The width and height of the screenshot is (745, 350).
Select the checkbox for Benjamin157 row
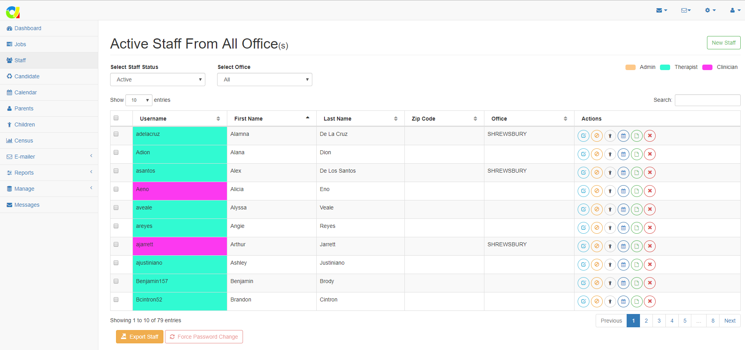pyautogui.click(x=116, y=281)
